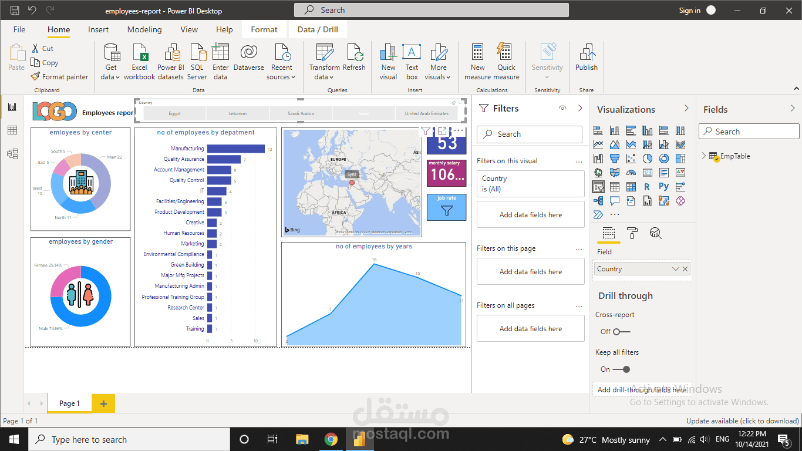This screenshot has height=451, width=802.
Task: Select the Python visual
Action: click(664, 187)
